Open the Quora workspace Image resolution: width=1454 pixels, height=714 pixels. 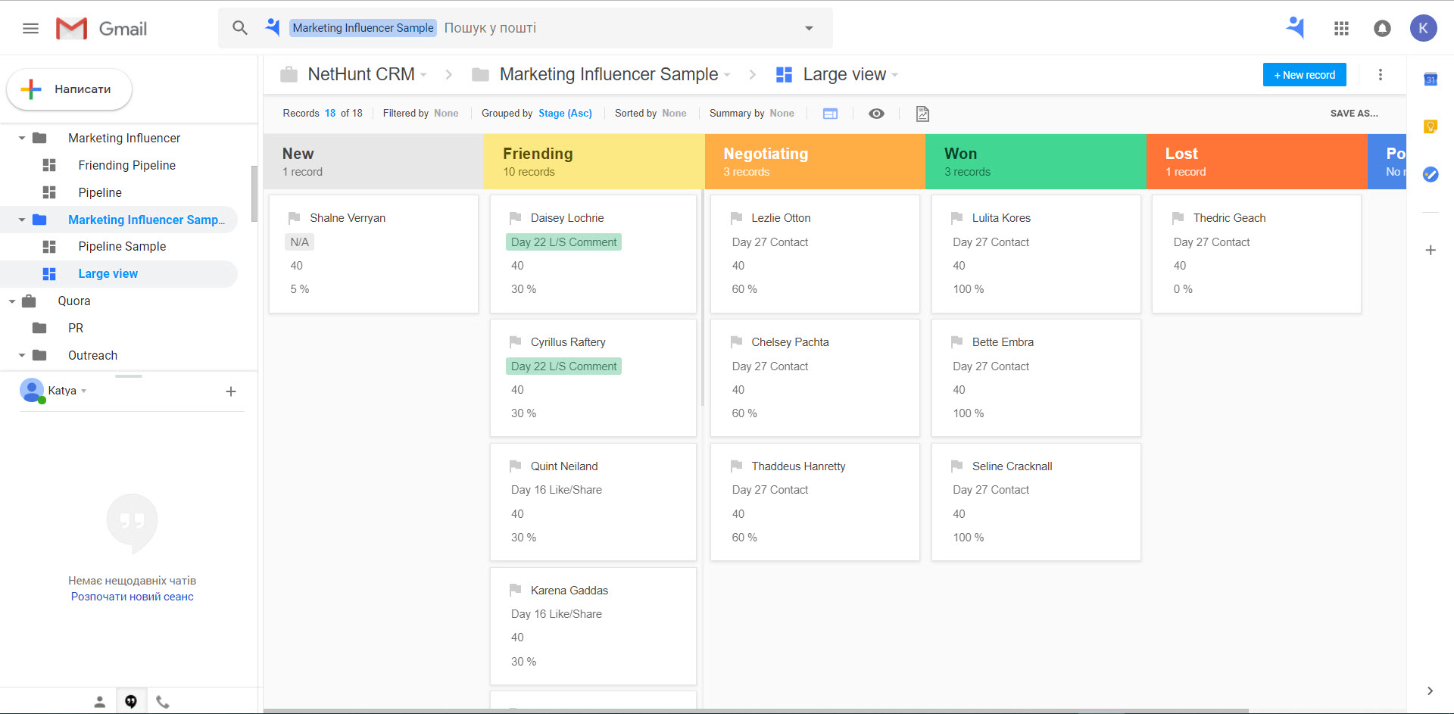pos(73,301)
